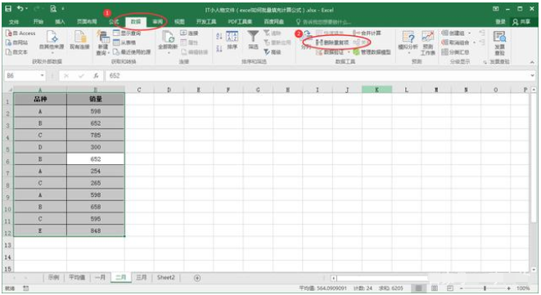The width and height of the screenshot is (541, 295).
Task: Open the Sheet2 worksheet tab
Action: [166, 277]
